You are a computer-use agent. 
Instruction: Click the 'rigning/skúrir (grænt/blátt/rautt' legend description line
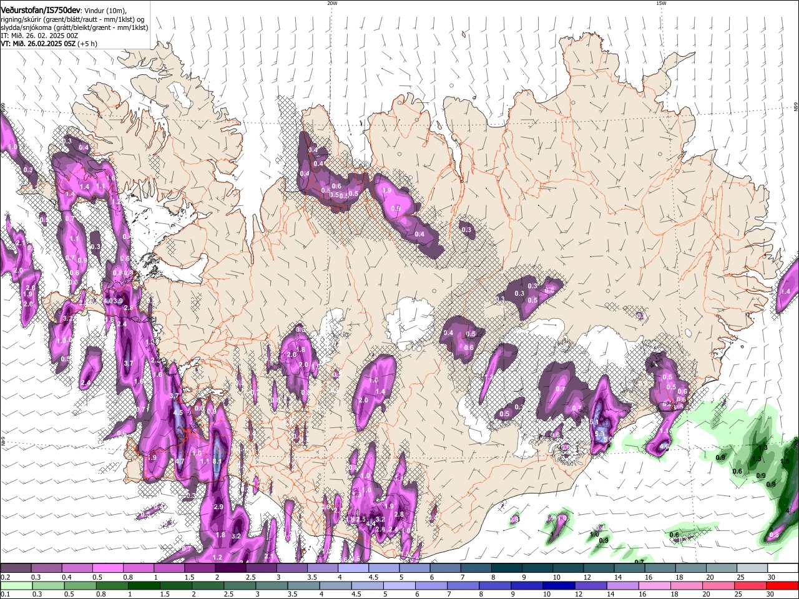[72, 19]
